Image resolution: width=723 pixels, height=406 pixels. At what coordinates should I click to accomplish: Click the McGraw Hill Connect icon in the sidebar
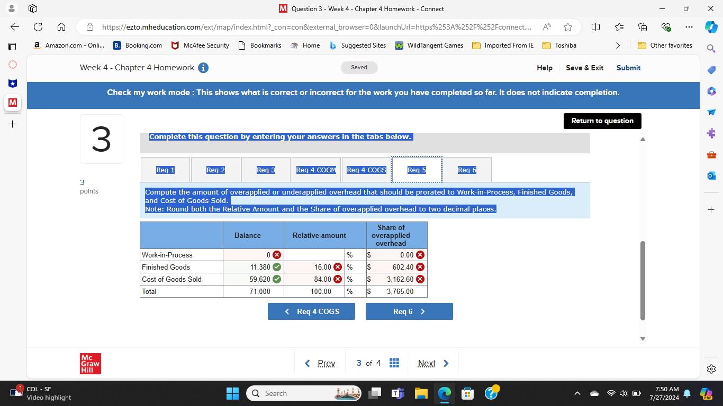pos(12,103)
